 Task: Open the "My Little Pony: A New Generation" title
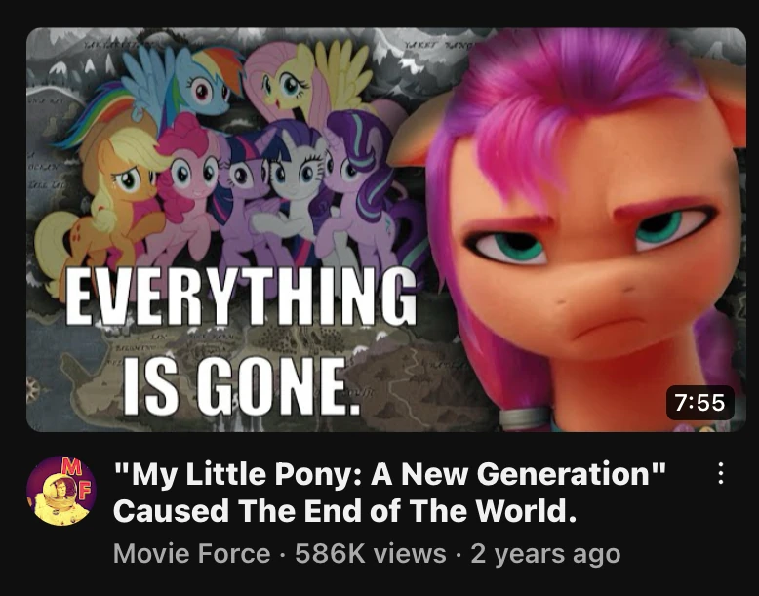(390, 473)
